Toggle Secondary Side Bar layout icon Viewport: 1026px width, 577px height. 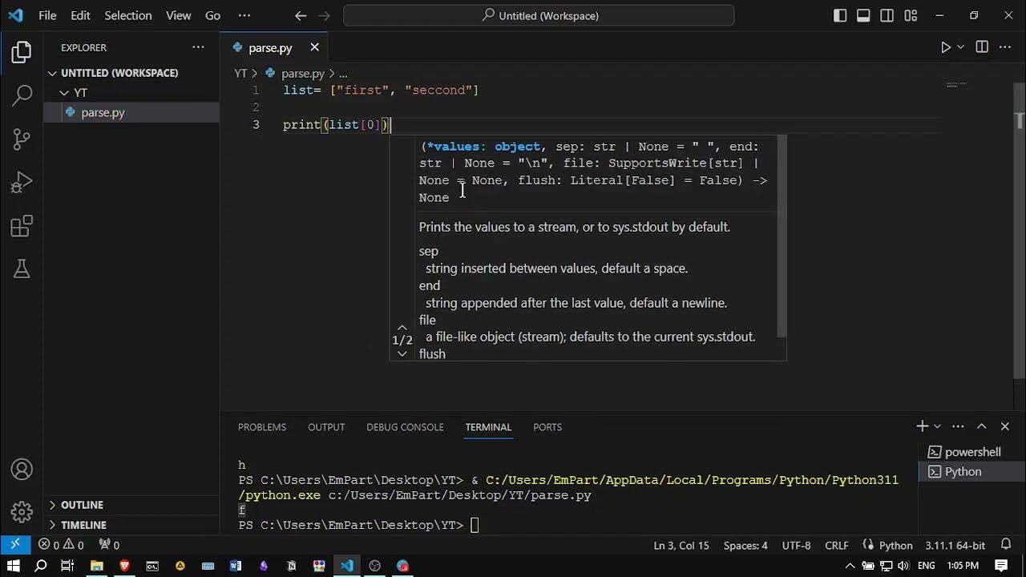[x=887, y=15]
